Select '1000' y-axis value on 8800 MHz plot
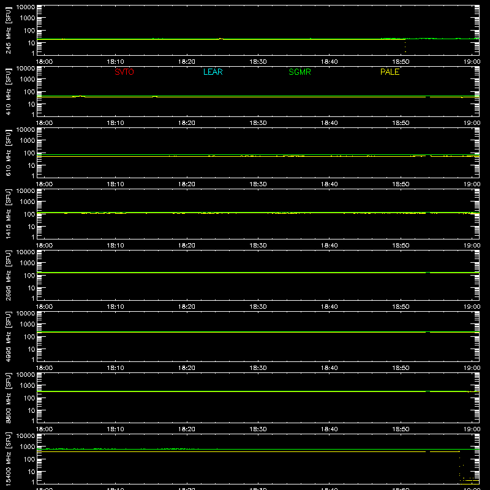 click(x=28, y=386)
